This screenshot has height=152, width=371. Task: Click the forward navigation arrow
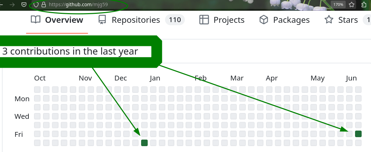click(x=12, y=4)
